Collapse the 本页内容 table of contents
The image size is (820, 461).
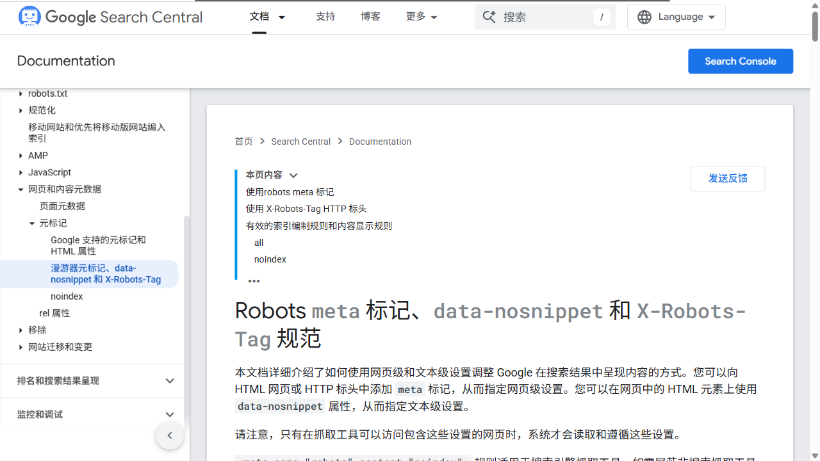pos(293,175)
